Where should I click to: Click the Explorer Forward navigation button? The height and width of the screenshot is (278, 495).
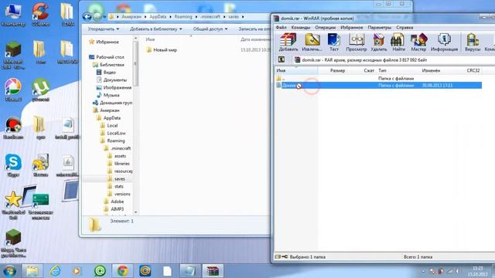(x=97, y=16)
